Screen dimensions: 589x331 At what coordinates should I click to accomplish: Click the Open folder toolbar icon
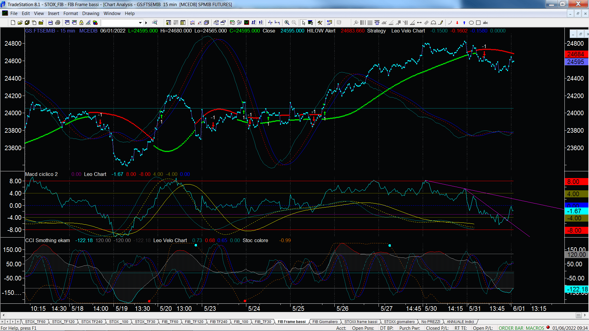point(20,23)
